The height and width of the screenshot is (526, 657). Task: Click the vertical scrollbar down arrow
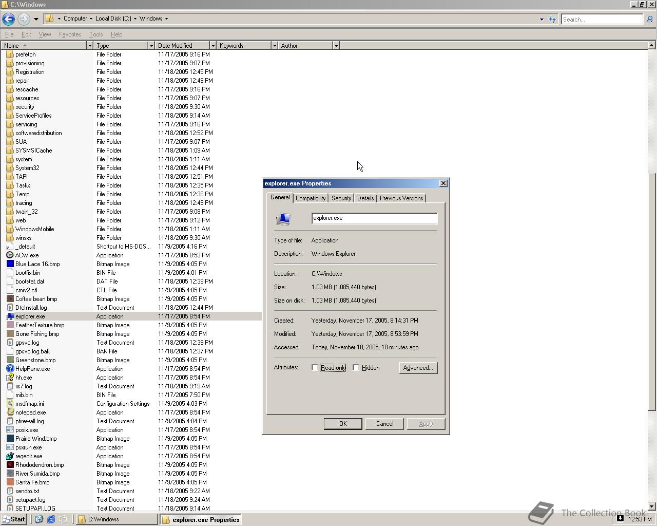pyautogui.click(x=652, y=507)
